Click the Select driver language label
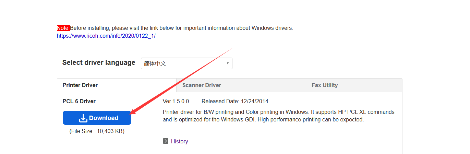The image size is (470, 154). [99, 62]
